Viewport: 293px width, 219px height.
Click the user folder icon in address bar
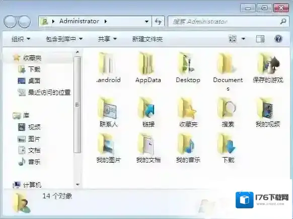44,22
